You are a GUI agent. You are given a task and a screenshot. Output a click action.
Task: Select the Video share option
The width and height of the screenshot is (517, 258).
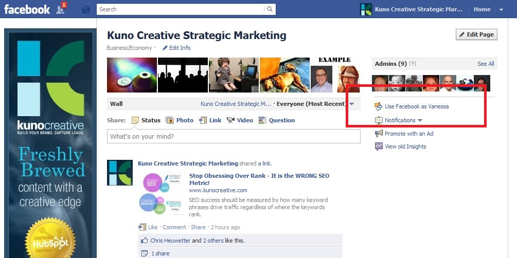pos(240,120)
